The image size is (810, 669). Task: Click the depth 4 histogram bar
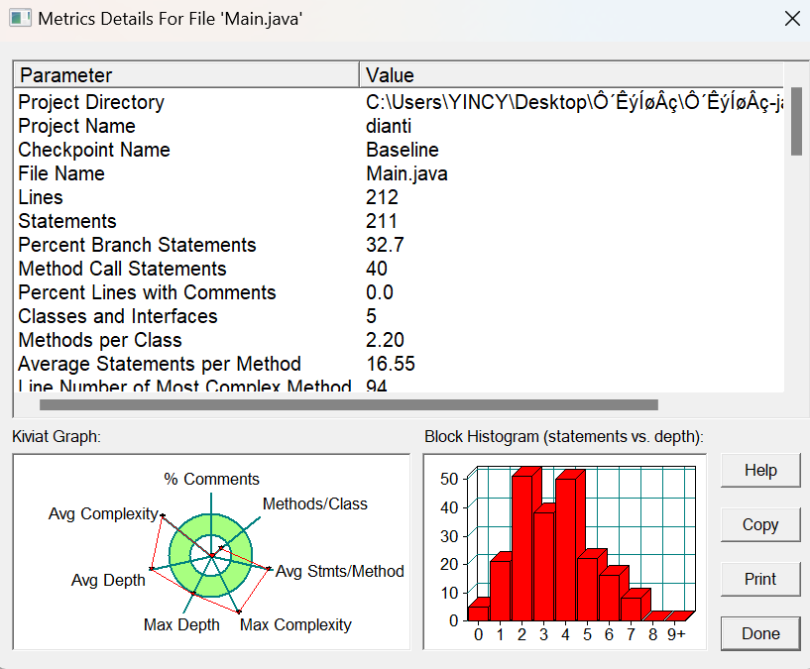566,549
